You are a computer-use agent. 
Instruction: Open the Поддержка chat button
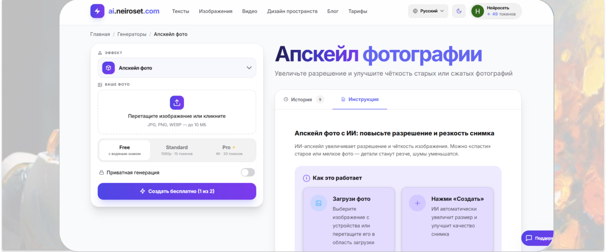(x=537, y=238)
